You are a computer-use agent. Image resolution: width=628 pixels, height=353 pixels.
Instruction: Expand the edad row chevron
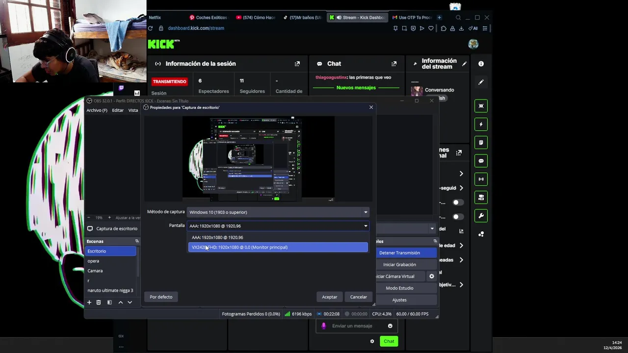[461, 245]
